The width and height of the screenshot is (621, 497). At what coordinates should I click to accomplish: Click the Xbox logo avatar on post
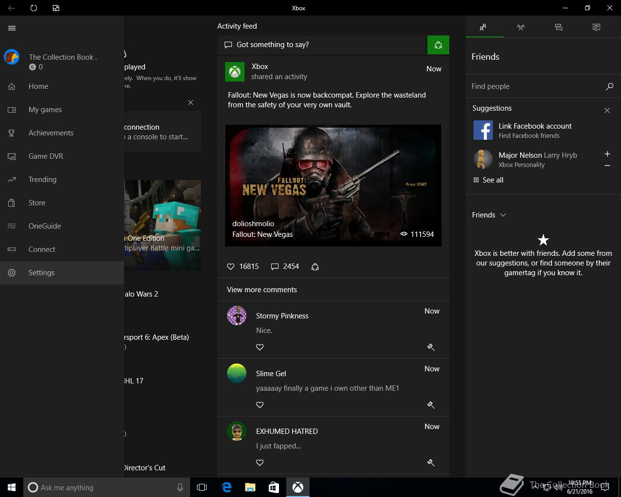(235, 72)
